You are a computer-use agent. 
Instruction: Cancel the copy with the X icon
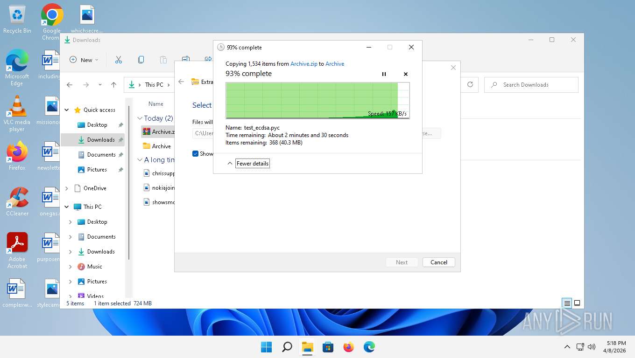[x=405, y=74]
